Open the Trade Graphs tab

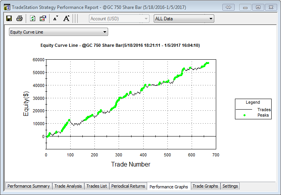pyautogui.click(x=205, y=186)
